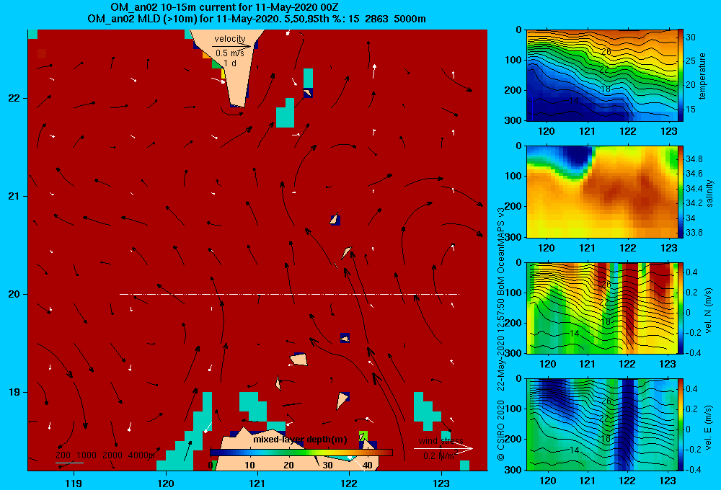Click latitude label '21' on main map
This screenshot has height=490, width=721.
coord(14,196)
